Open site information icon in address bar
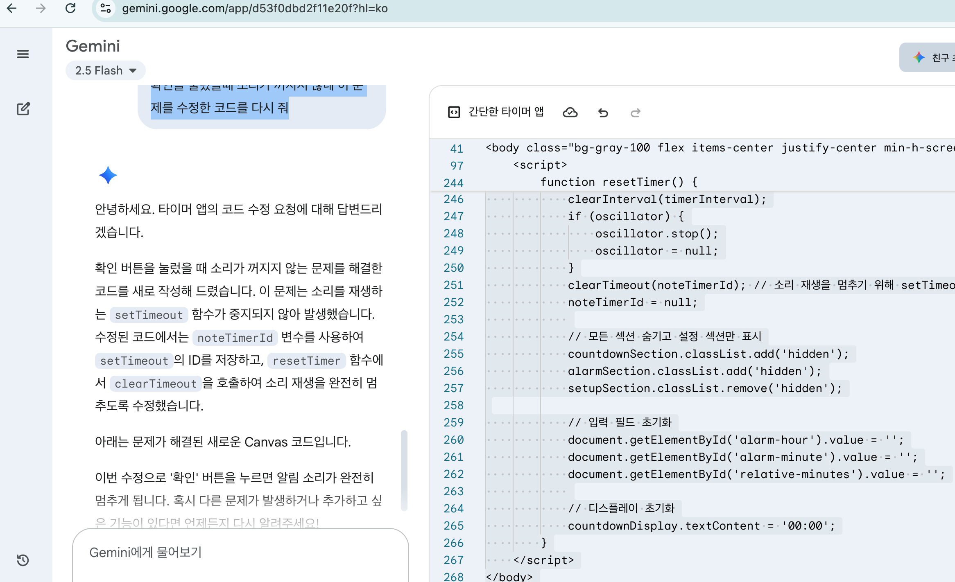 tap(106, 8)
